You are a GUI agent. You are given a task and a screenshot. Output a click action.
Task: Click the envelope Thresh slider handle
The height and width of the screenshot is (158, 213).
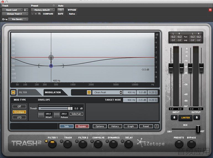click(70, 108)
